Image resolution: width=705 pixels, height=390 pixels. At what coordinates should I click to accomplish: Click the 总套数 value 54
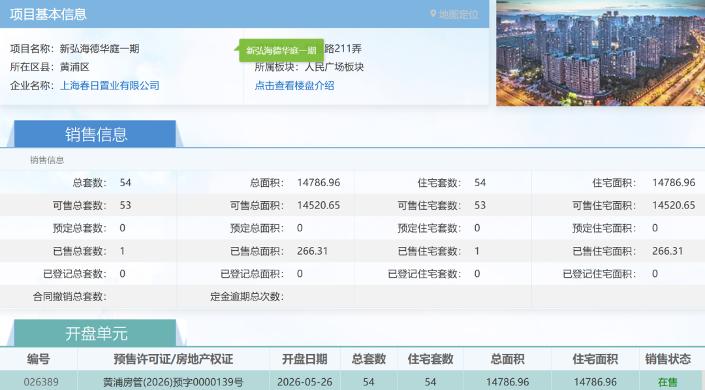[x=125, y=183]
